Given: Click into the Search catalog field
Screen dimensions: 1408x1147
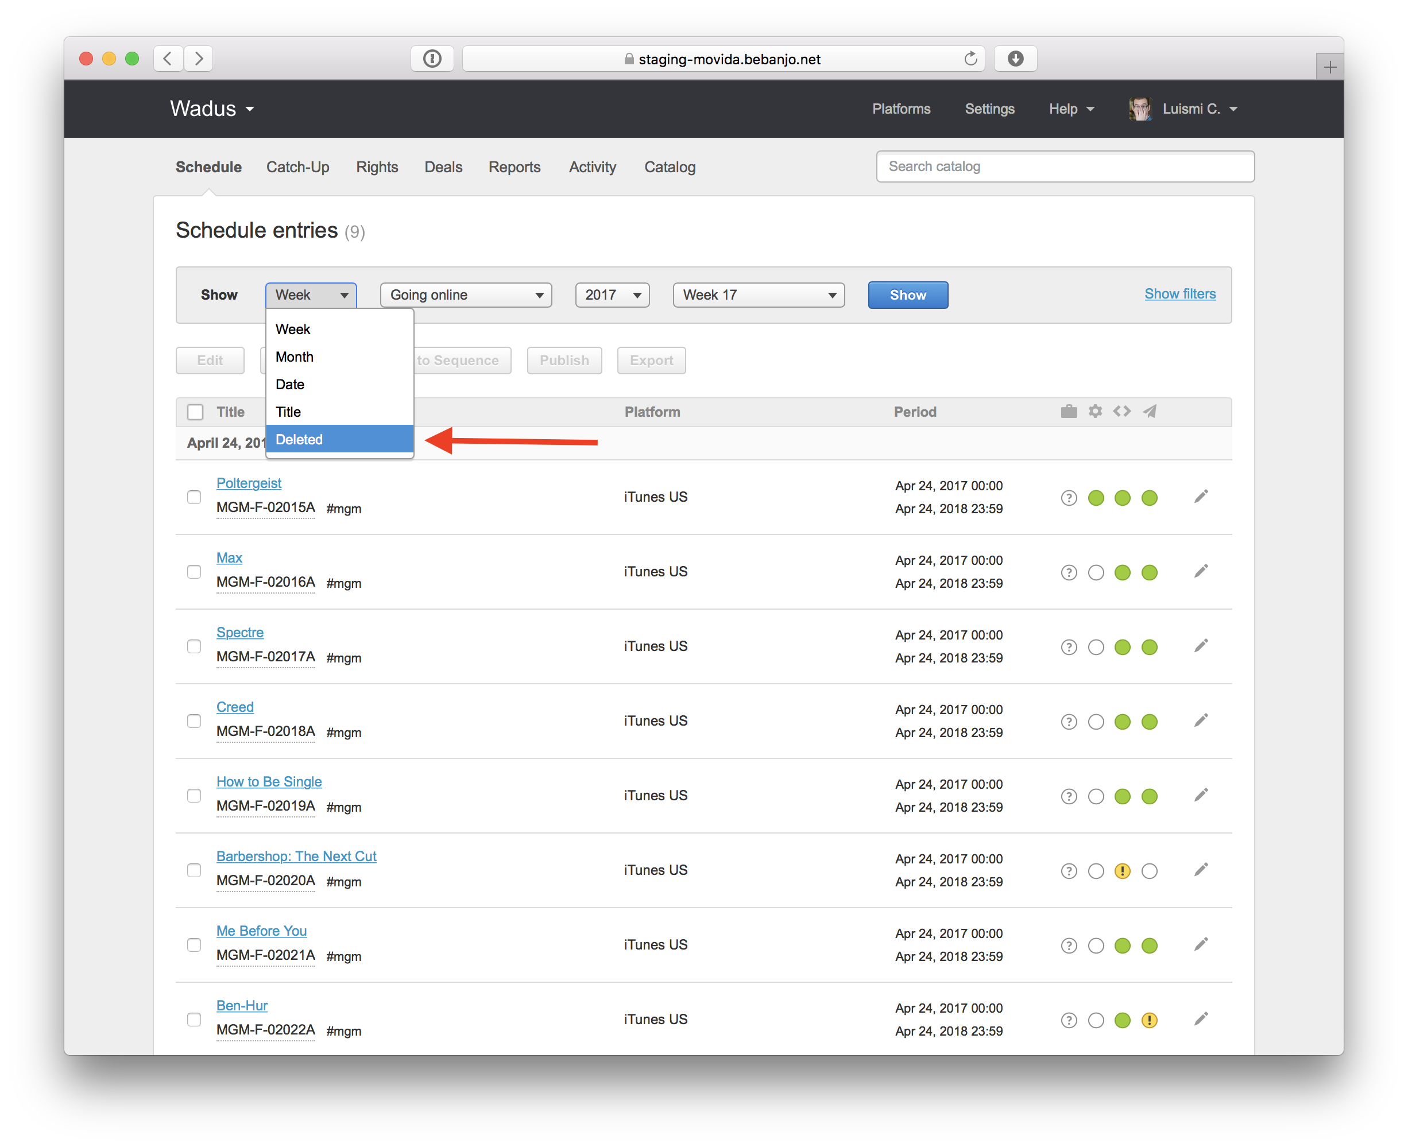Looking at the screenshot, I should point(1065,166).
